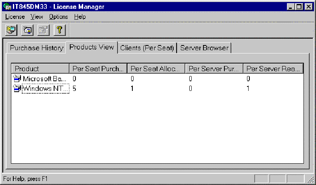Screen dimensions: 316x185
Task: Click Microsoft Ba... Per Server Reached value 0
Action: coord(248,78)
